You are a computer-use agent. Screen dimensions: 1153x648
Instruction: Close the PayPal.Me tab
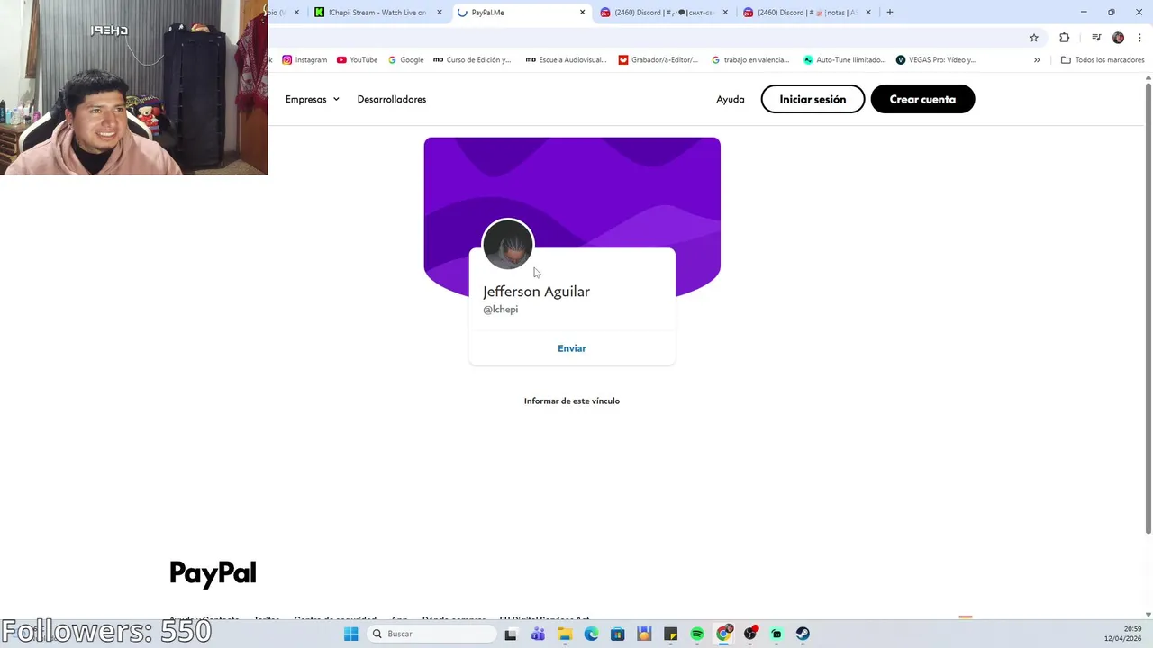click(583, 13)
